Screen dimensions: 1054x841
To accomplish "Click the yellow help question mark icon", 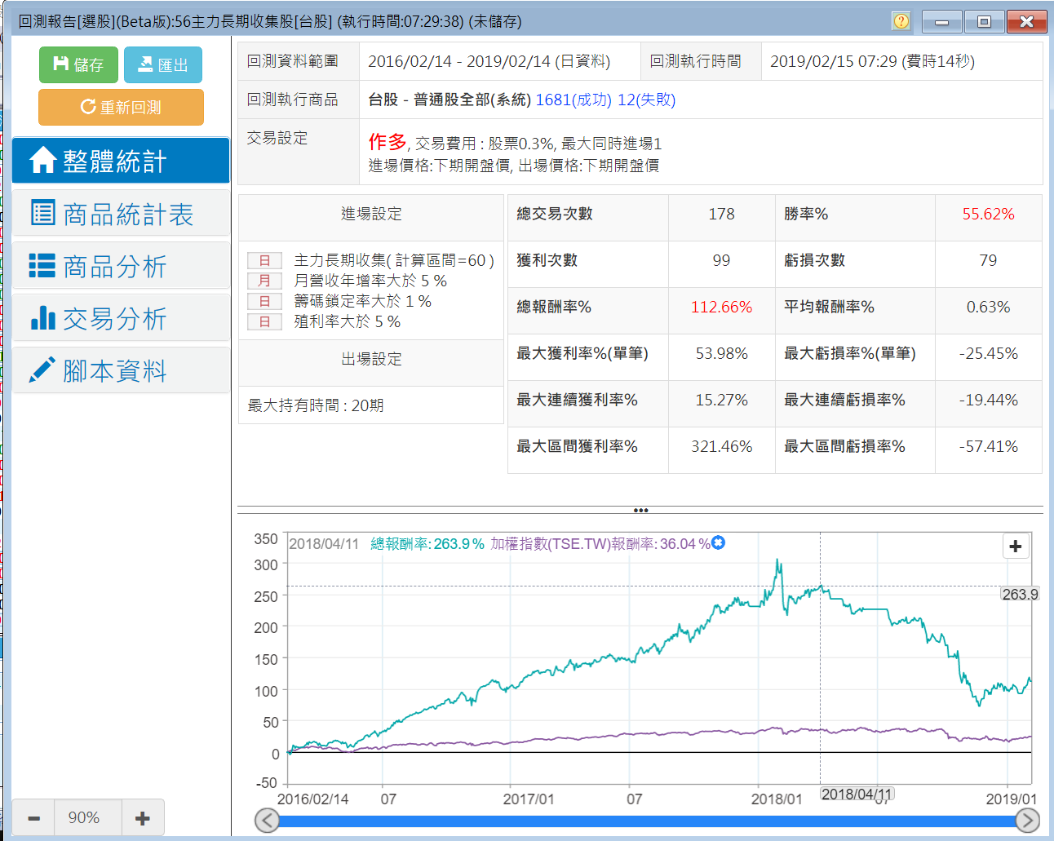I will click(901, 21).
